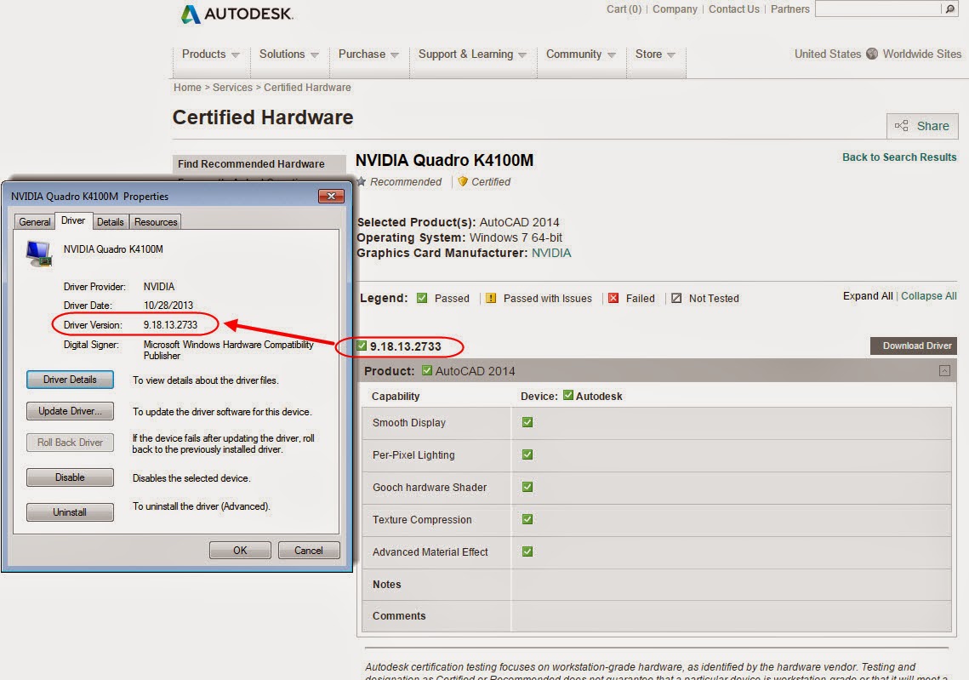Select the Driver tab

coord(73,220)
